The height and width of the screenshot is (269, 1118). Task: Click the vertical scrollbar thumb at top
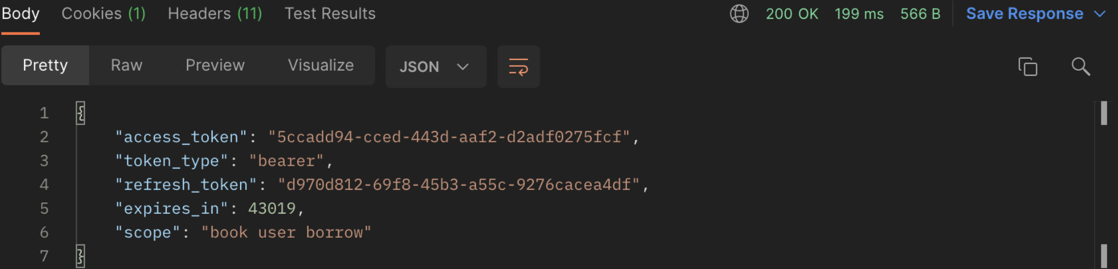tap(1104, 113)
